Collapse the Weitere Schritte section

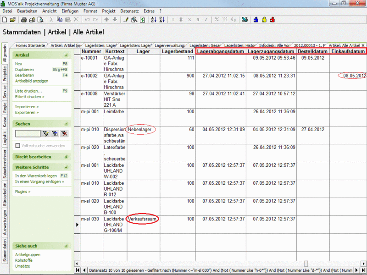(x=66, y=167)
